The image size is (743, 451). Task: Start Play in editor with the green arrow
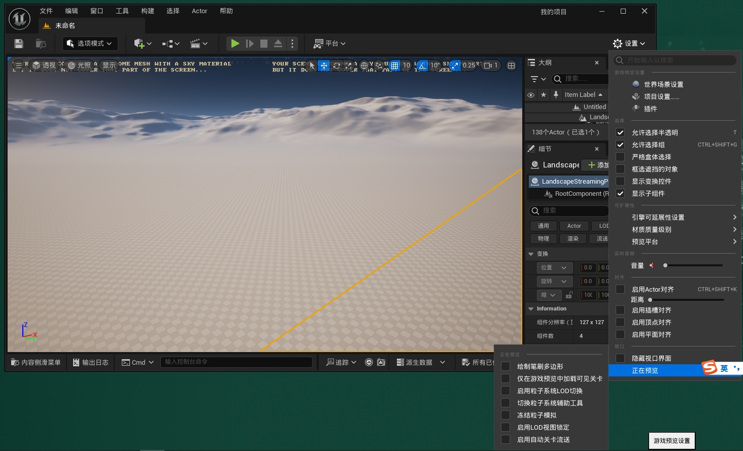[235, 44]
